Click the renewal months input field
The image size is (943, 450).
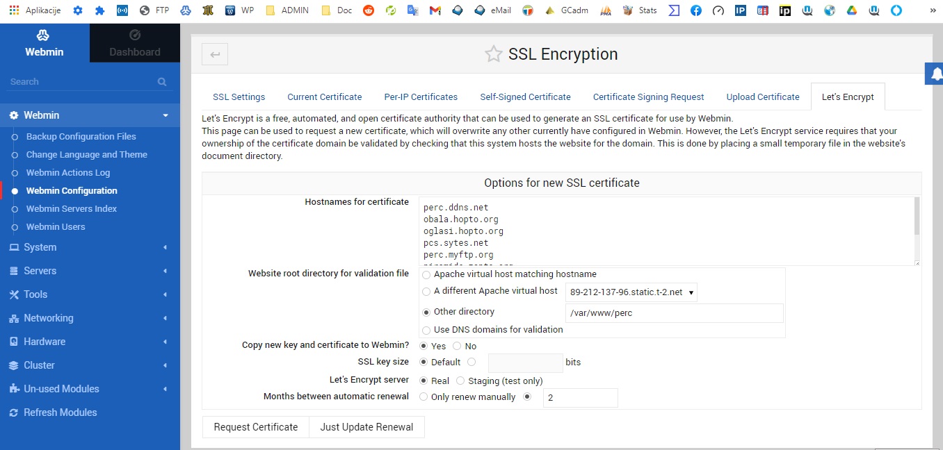click(x=580, y=398)
